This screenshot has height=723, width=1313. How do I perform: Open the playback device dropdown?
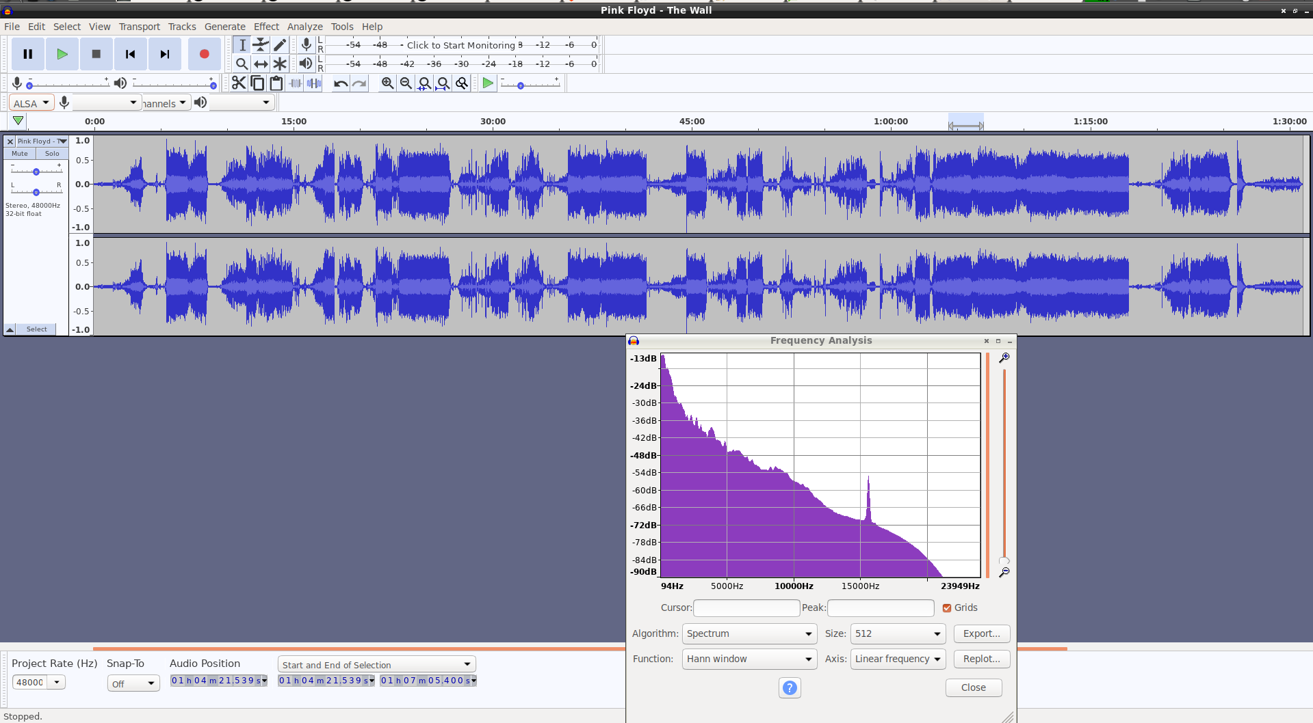click(242, 103)
